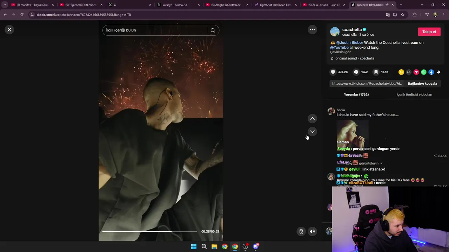Viewport: 449px width, 252px height.
Task: Open original sound - coachella music link
Action: 355,58
